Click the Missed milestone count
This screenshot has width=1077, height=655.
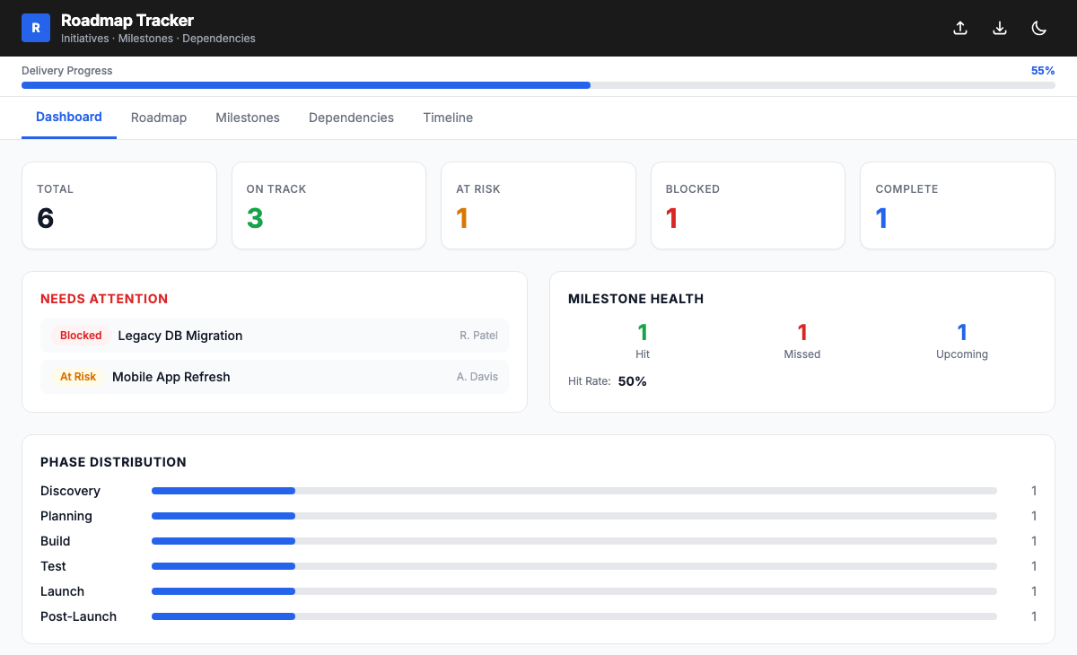click(802, 333)
